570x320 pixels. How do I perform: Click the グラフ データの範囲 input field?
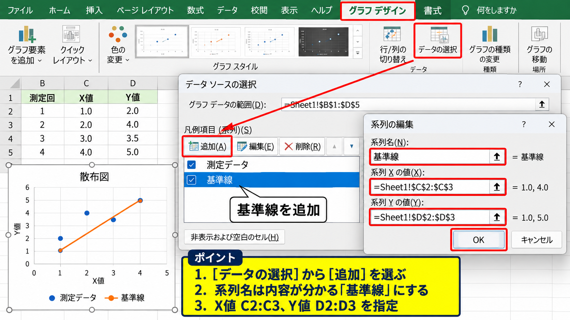pyautogui.click(x=408, y=104)
